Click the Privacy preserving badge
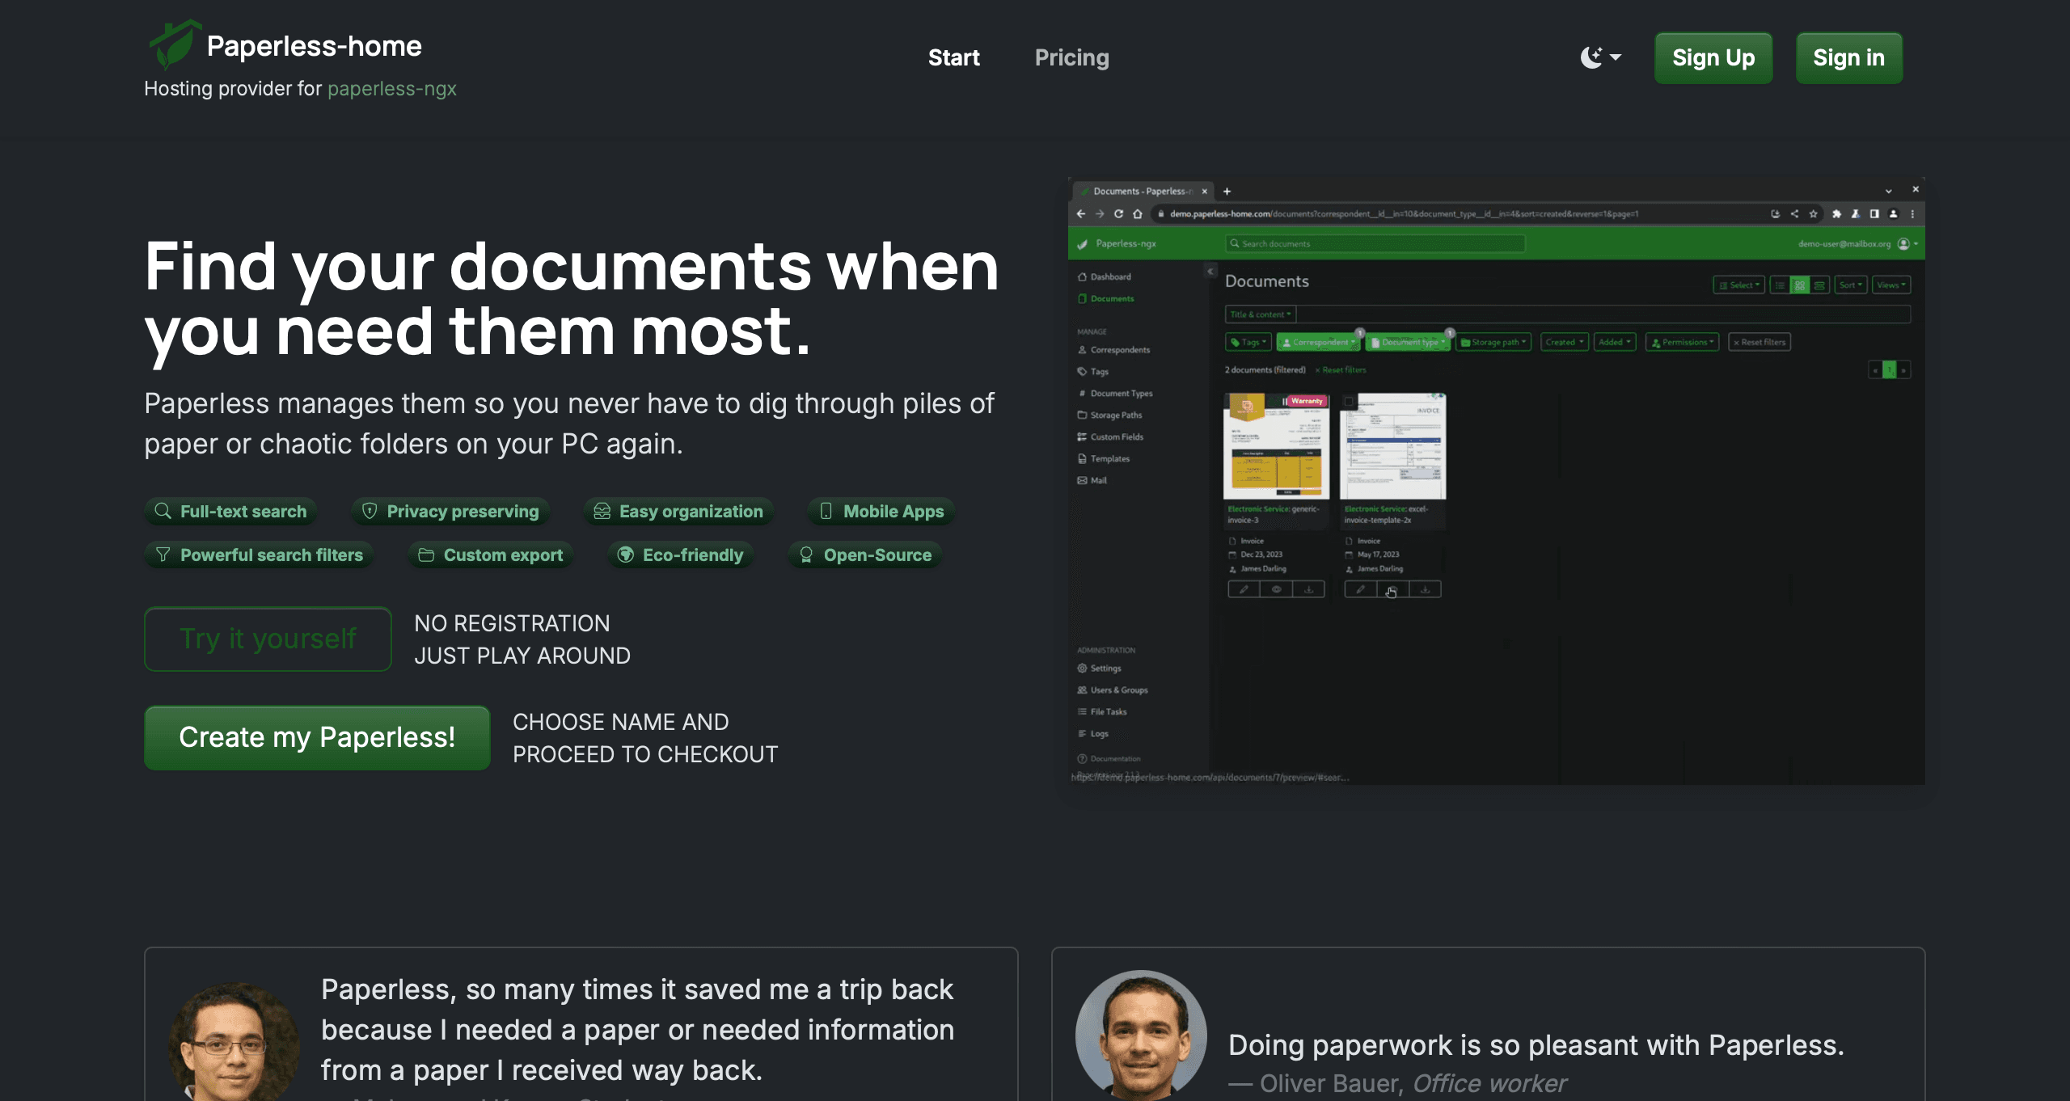 coord(450,511)
